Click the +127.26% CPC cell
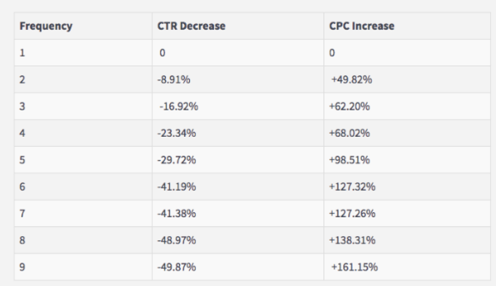Screen dimensions: 496x286 pos(353,214)
